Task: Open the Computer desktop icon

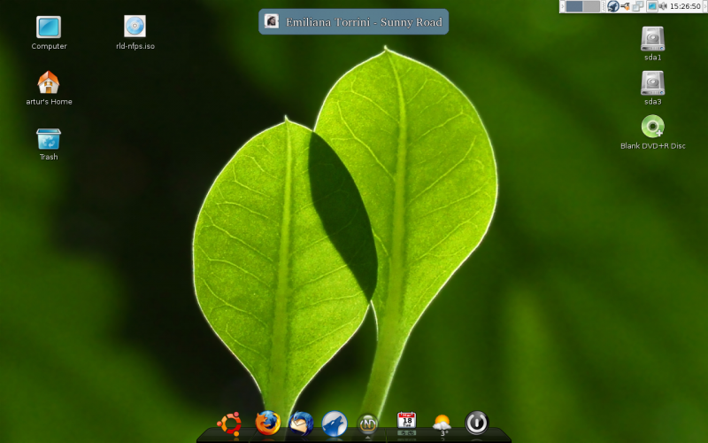Action: [49, 33]
